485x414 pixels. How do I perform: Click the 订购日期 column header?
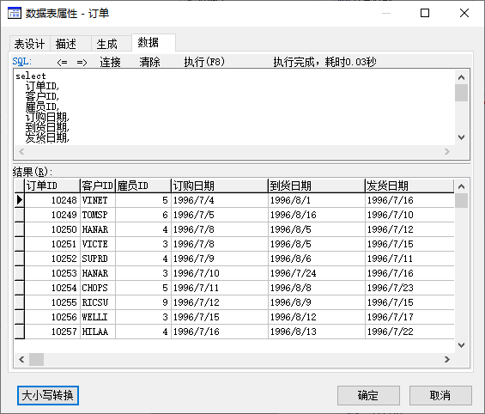pos(220,186)
